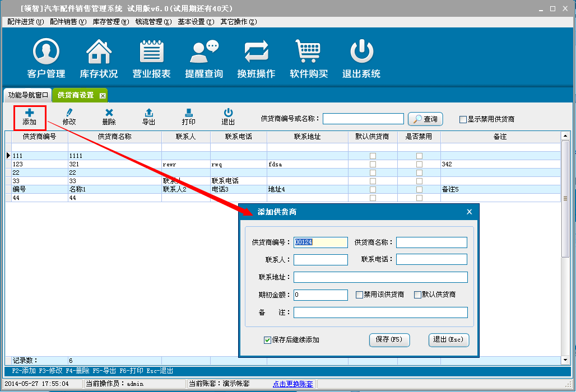Click the 导出 export toolbar icon
This screenshot has height=392, width=576.
point(148,113)
